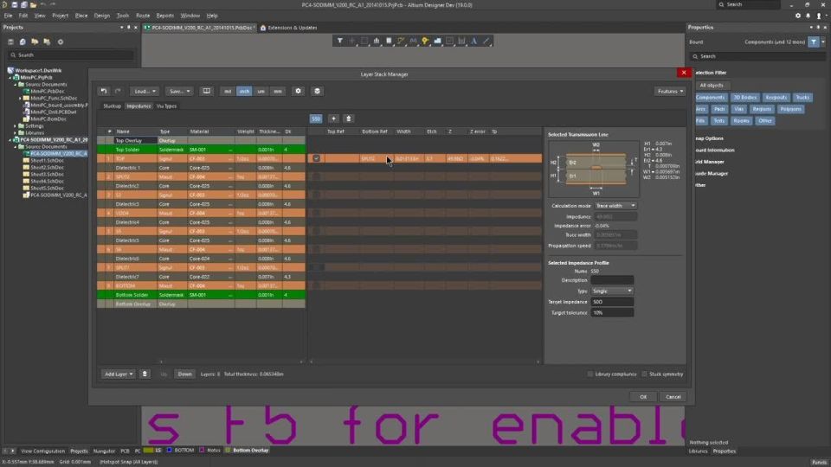The width and height of the screenshot is (831, 467).
Task: Click the polygon pour icon in the PCB toolbar
Action: [437, 41]
